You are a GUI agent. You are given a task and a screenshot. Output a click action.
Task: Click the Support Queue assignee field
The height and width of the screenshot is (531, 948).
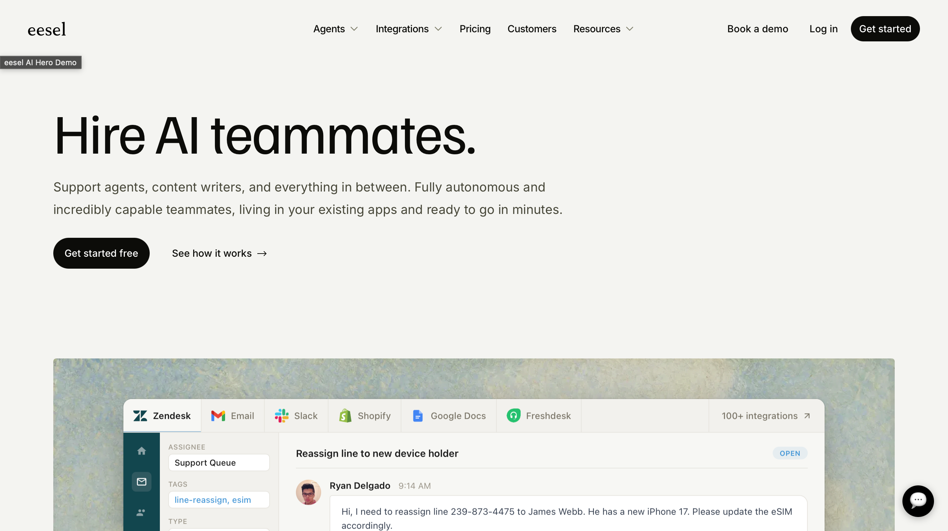click(x=219, y=463)
